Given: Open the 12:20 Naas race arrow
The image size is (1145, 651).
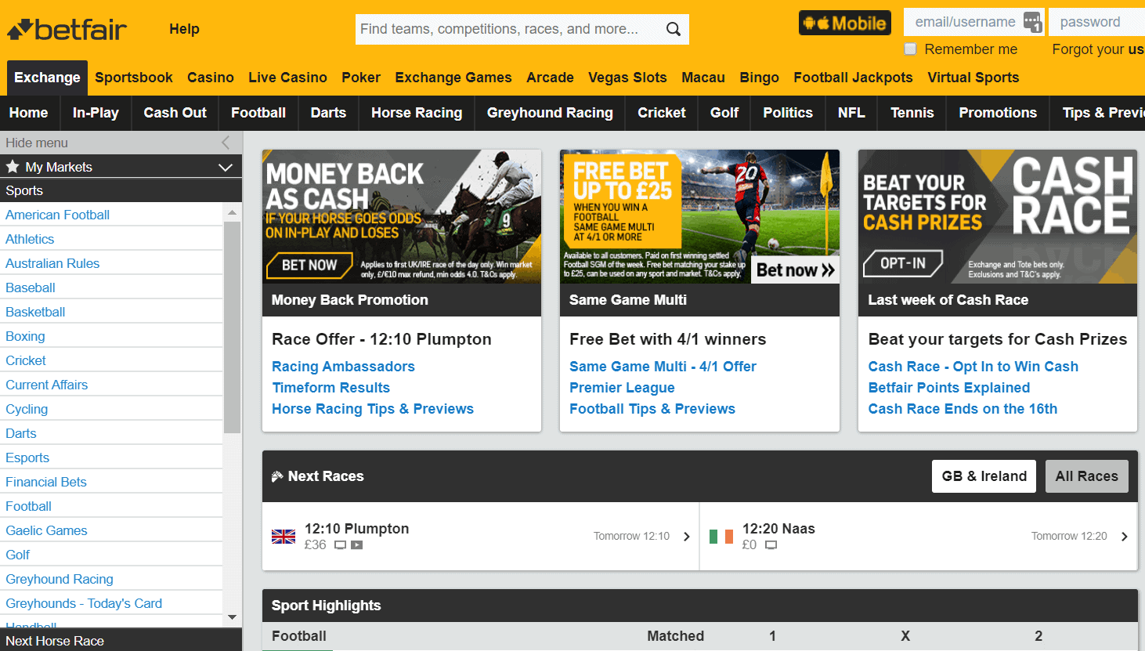Looking at the screenshot, I should [x=1125, y=537].
